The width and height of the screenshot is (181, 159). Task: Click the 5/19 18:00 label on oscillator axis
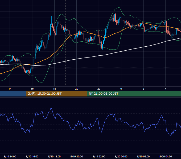[x=54, y=156]
